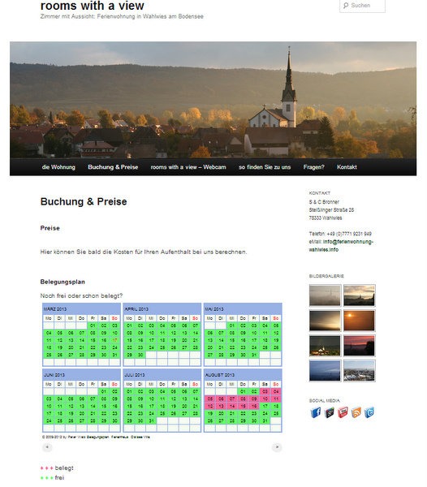Go to previous months with left arrow

tap(47, 447)
